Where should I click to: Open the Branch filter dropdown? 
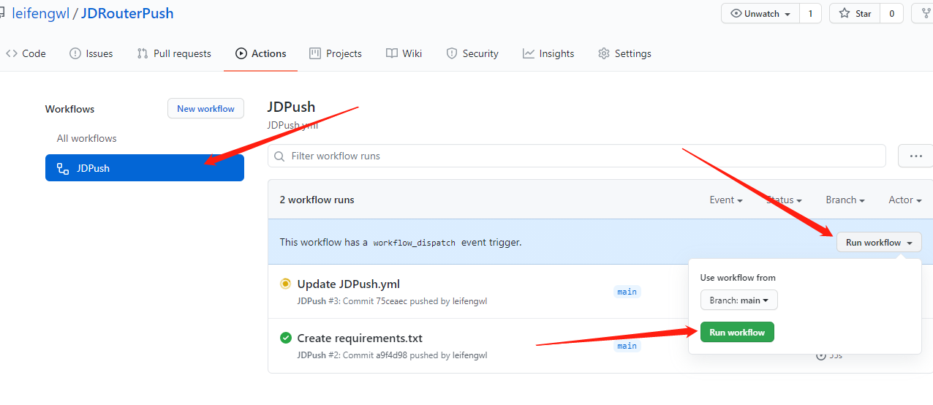click(845, 200)
